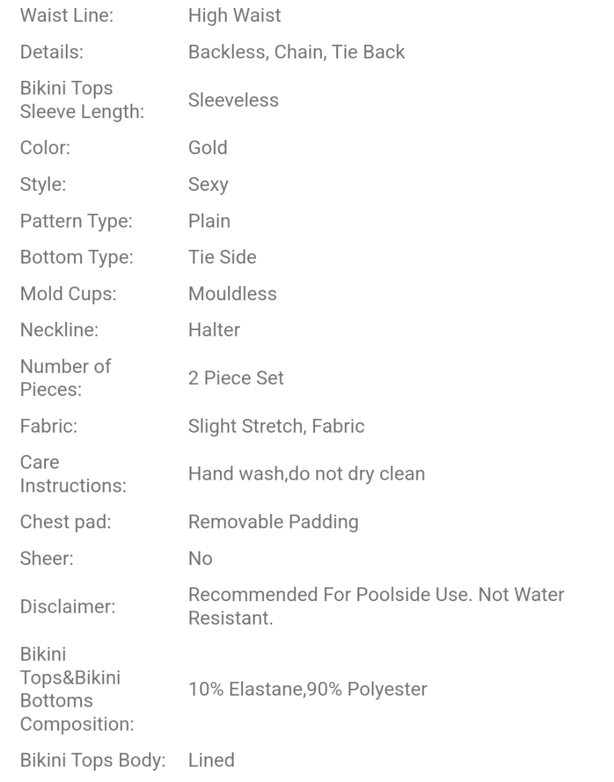Select the "Halter" neckline value
Screen dimensions: 614x782
click(x=214, y=330)
